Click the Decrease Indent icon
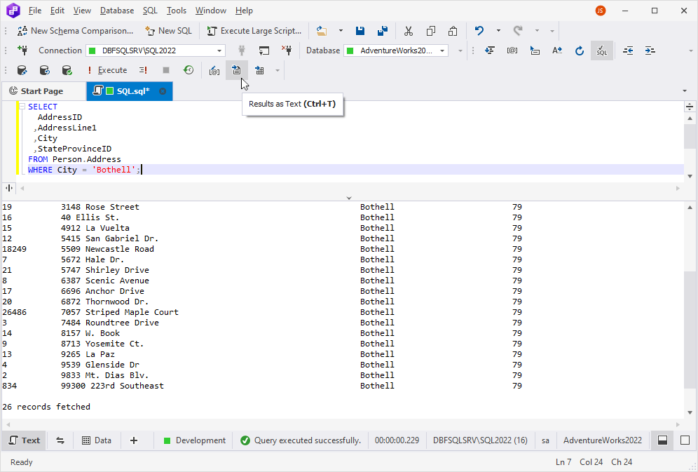This screenshot has width=698, height=472. [628, 50]
